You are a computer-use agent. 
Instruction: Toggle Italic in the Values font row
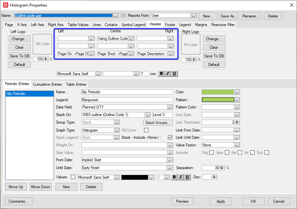tap(181, 177)
